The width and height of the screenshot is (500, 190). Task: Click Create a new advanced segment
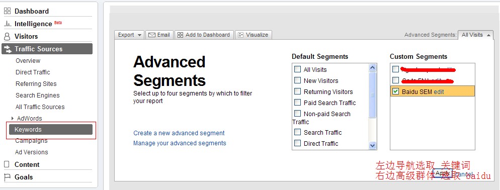[179, 133]
